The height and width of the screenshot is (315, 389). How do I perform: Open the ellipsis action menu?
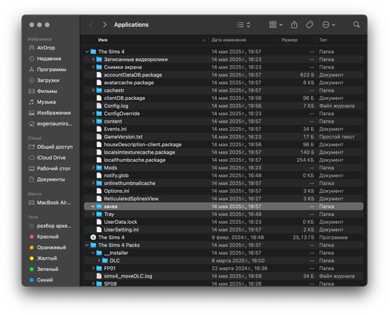(x=329, y=25)
